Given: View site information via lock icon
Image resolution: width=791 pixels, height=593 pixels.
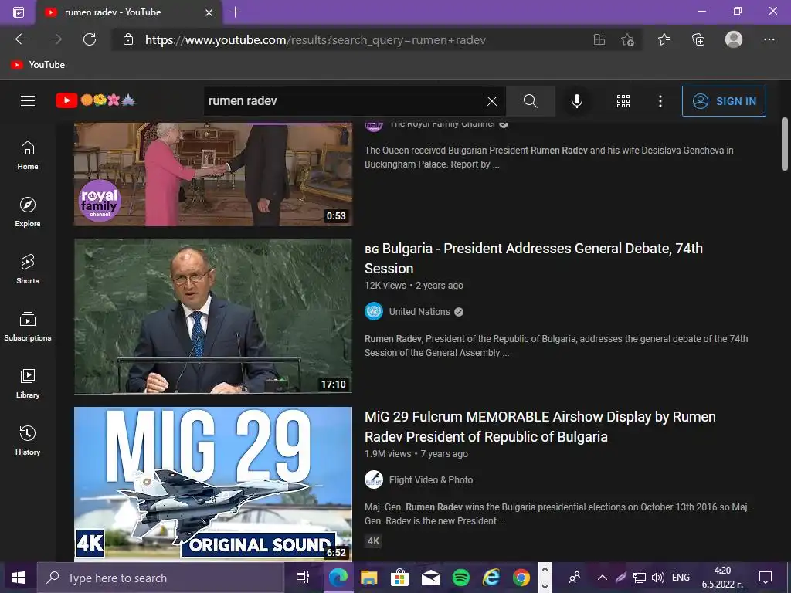Looking at the screenshot, I should [128, 39].
